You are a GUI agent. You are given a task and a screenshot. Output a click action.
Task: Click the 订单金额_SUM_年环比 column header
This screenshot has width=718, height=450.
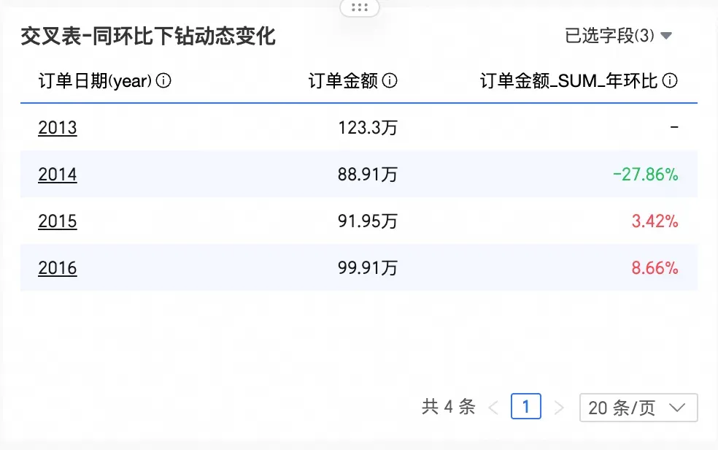click(x=568, y=80)
